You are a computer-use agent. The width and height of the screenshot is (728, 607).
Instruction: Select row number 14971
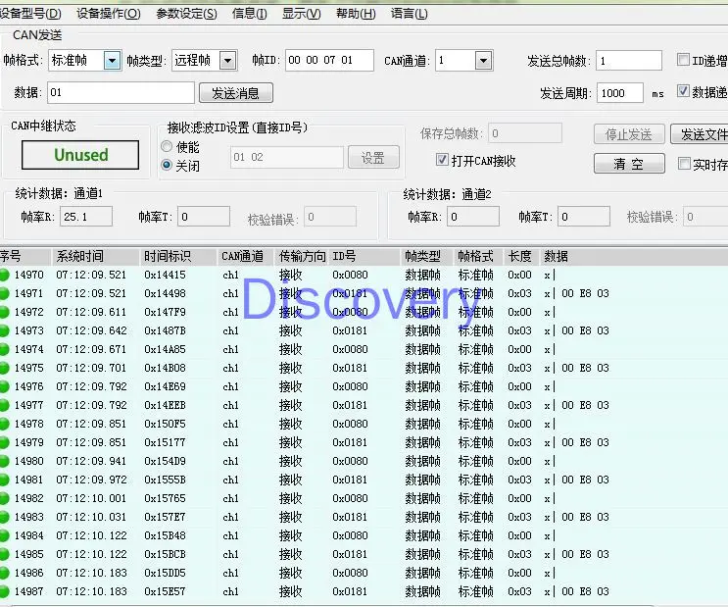click(28, 293)
